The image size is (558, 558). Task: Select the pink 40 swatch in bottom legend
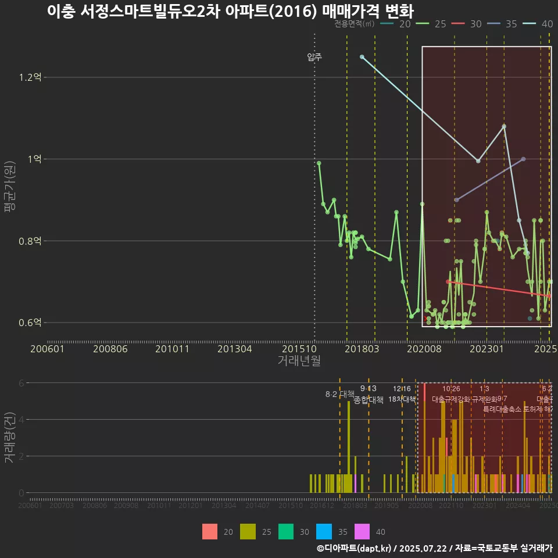pos(362,532)
